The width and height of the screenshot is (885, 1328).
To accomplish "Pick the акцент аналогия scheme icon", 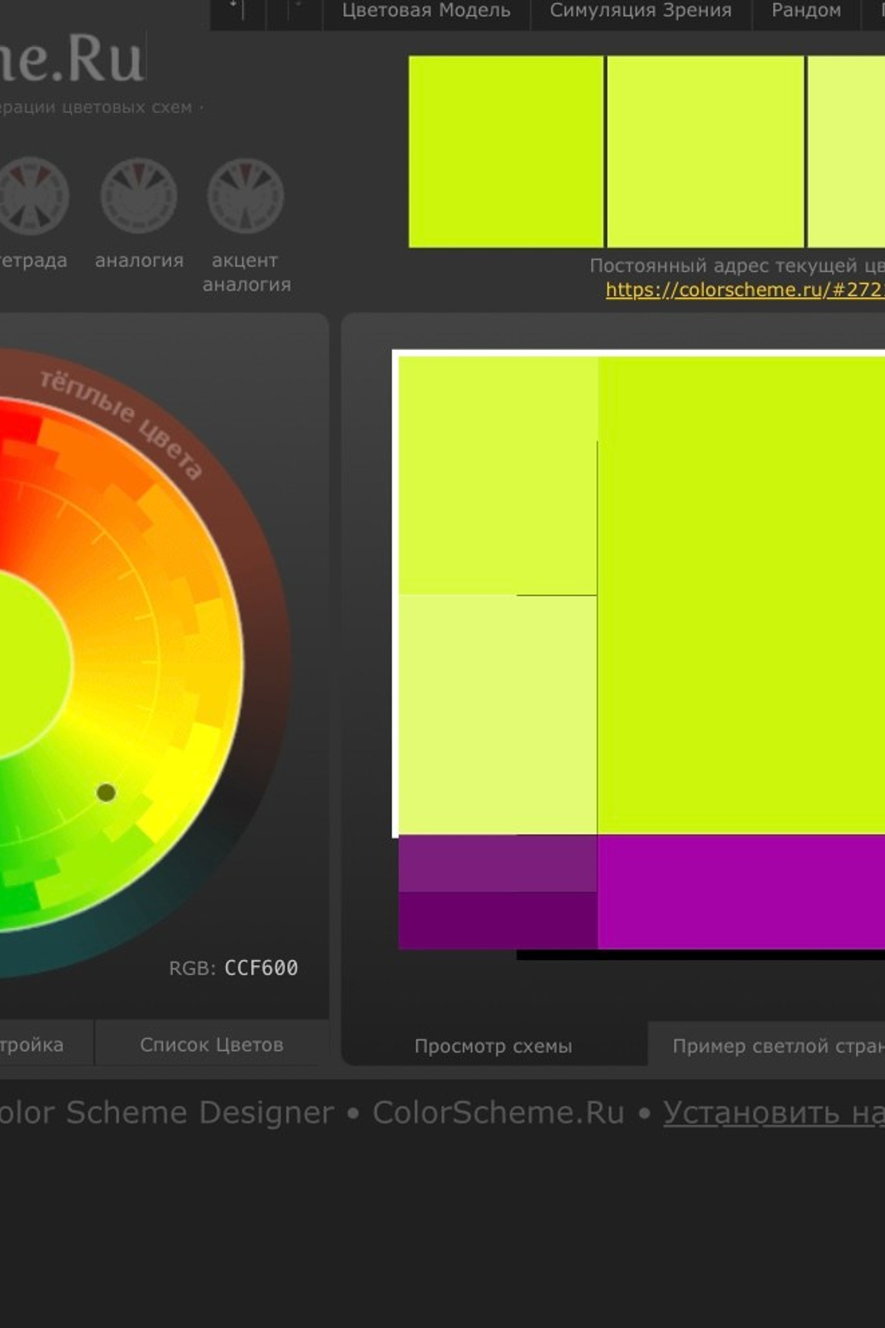I will [x=245, y=196].
